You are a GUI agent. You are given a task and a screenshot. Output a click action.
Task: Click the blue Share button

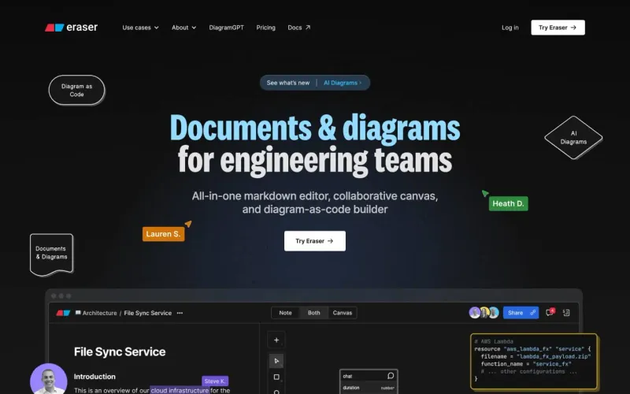point(521,312)
